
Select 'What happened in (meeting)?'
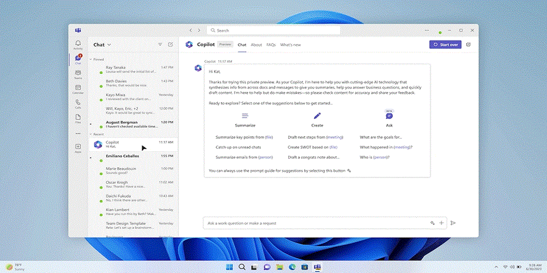pos(386,147)
